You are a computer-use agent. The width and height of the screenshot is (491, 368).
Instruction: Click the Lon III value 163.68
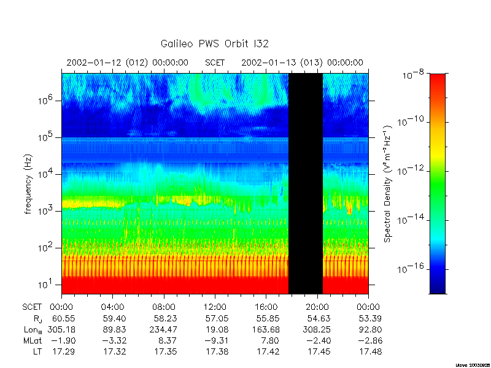(x=266, y=330)
